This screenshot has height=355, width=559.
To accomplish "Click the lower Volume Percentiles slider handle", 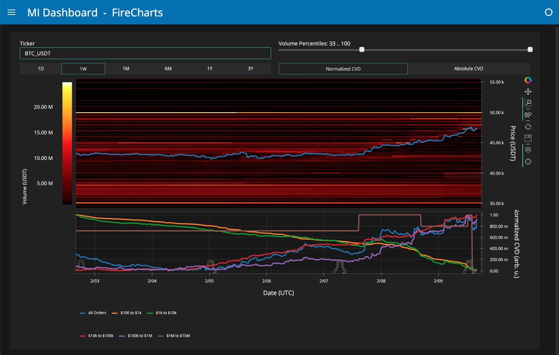I will 362,50.
